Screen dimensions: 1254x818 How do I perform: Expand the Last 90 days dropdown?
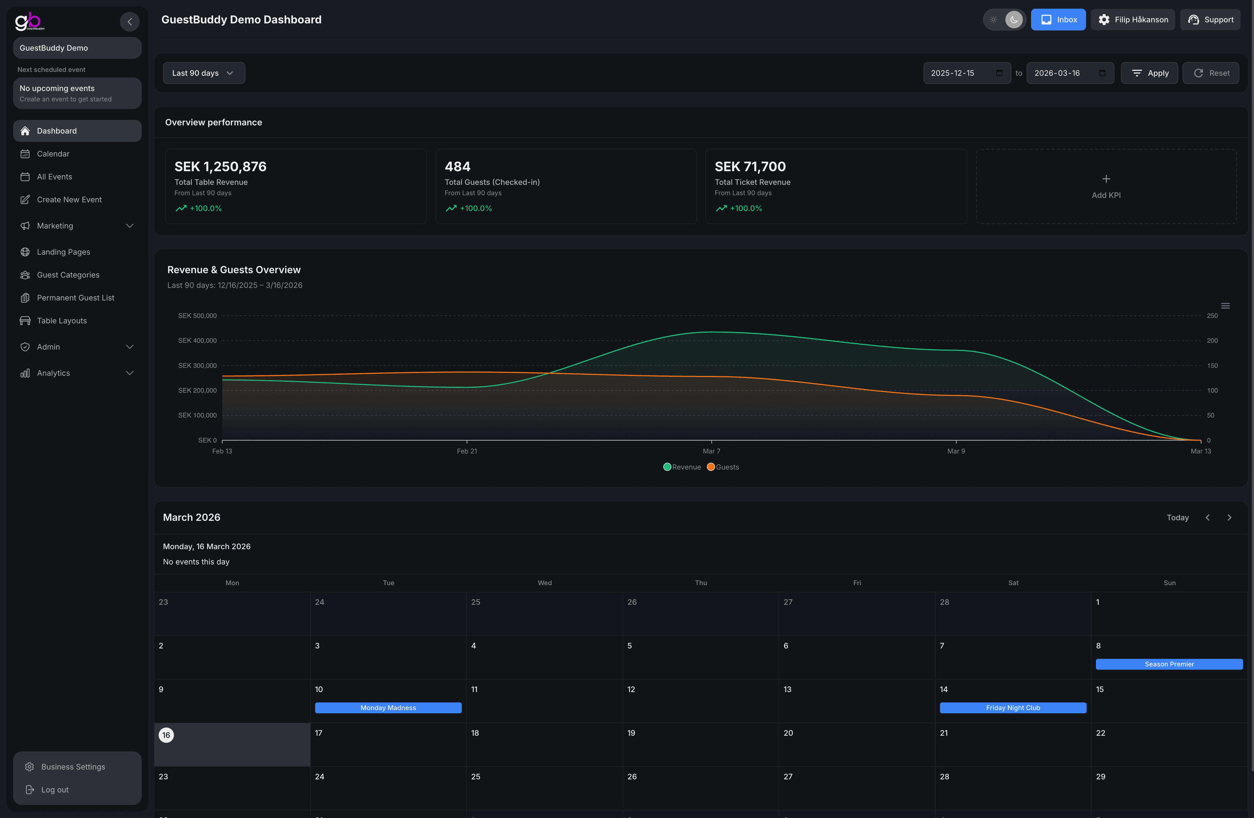point(203,73)
